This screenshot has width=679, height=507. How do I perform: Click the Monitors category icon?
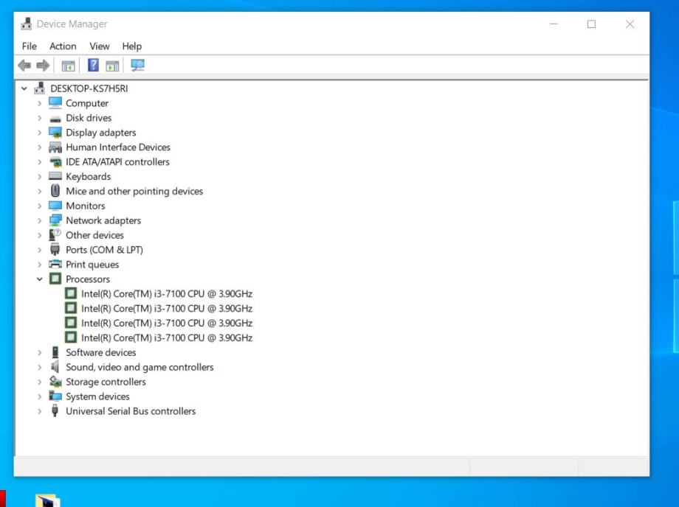[55, 206]
